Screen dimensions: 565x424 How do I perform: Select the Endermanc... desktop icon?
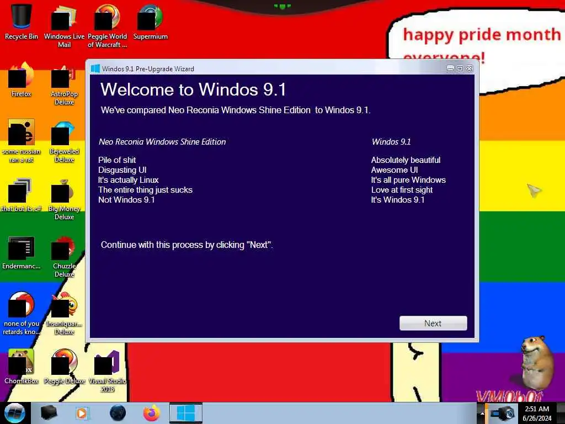(x=22, y=252)
